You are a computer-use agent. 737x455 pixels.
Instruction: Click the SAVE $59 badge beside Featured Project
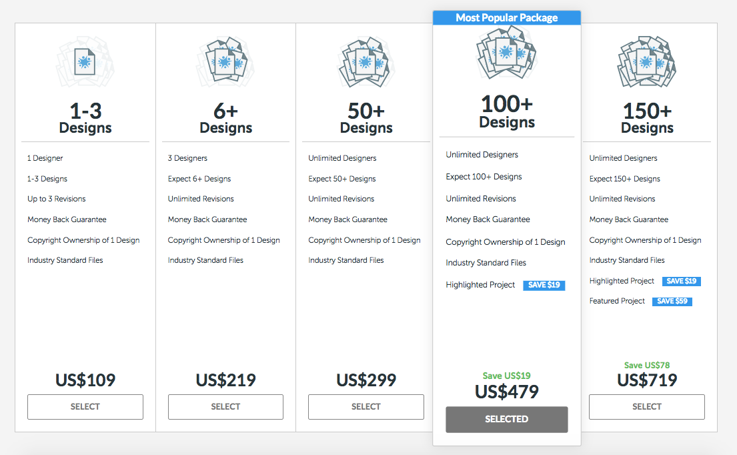(672, 302)
